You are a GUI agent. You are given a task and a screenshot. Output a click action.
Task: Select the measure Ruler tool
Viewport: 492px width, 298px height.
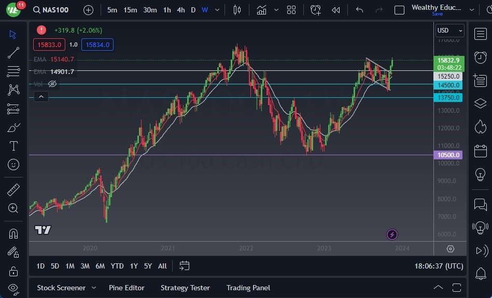pos(13,190)
